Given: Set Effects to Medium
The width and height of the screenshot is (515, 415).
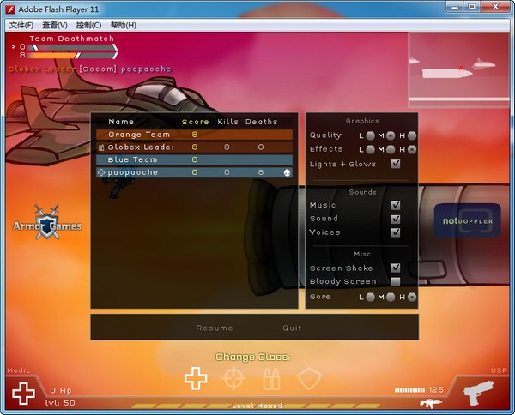Looking at the screenshot, I should coord(391,149).
